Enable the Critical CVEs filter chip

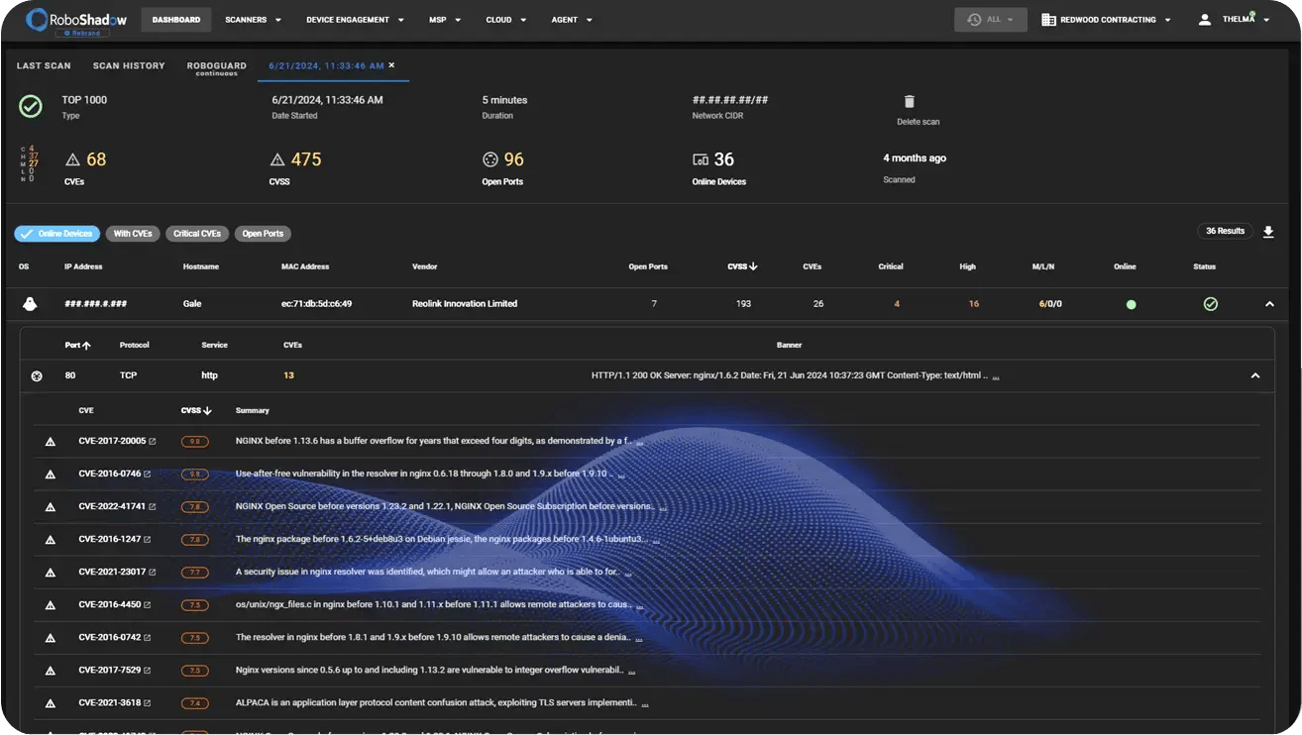tap(196, 234)
